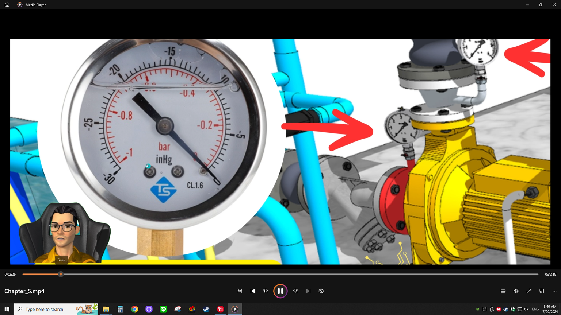Pause the video playback
The width and height of the screenshot is (561, 315).
[x=280, y=291]
